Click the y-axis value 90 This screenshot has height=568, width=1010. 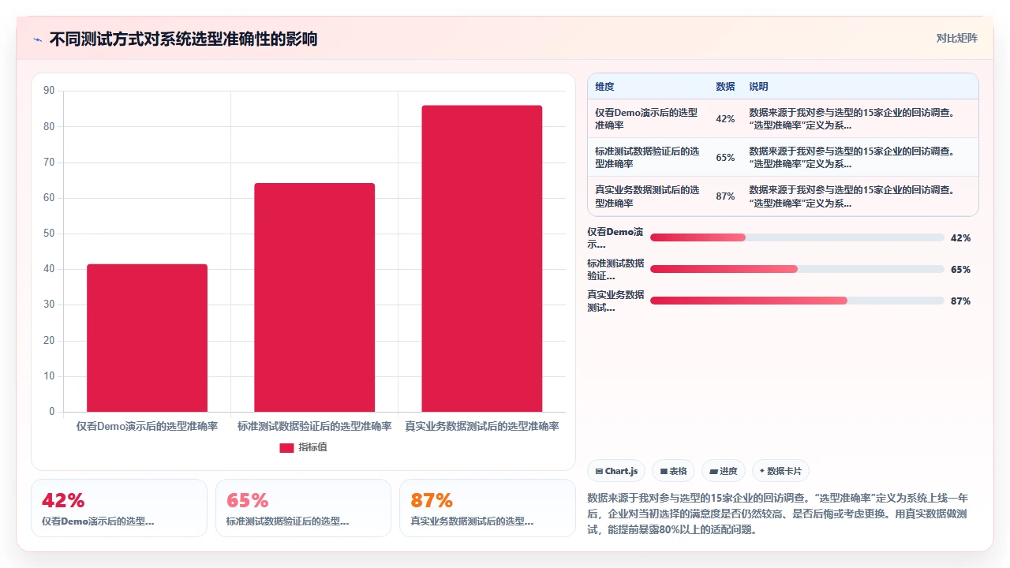(x=49, y=91)
